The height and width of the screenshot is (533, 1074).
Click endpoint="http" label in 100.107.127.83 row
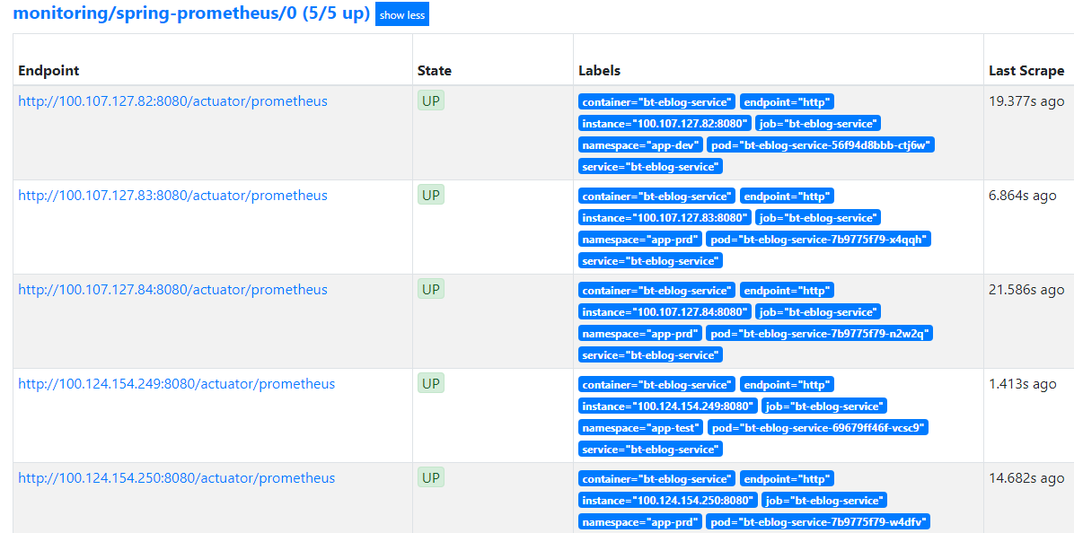coord(787,197)
